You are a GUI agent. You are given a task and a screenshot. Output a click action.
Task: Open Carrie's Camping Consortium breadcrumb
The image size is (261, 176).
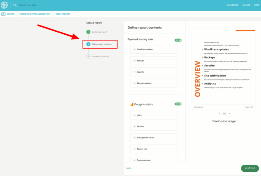pyautogui.click(x=35, y=14)
